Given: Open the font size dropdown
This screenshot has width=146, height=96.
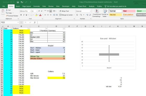Looking at the screenshot, I should tap(37, 11).
